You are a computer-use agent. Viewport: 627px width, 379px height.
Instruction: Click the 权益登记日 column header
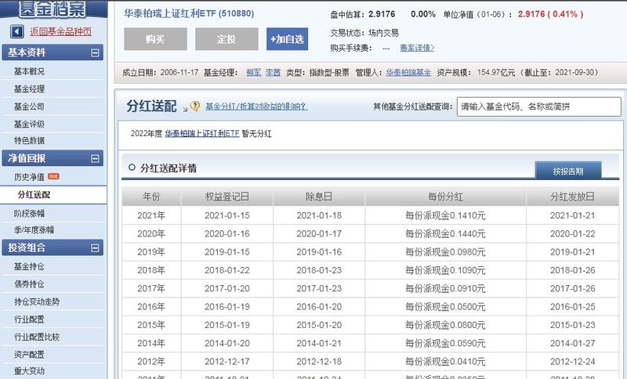(227, 197)
